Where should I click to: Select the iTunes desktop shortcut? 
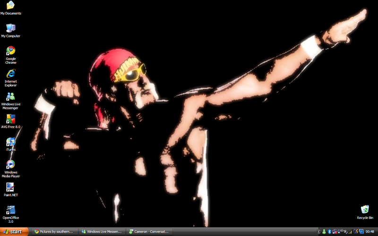[10, 144]
